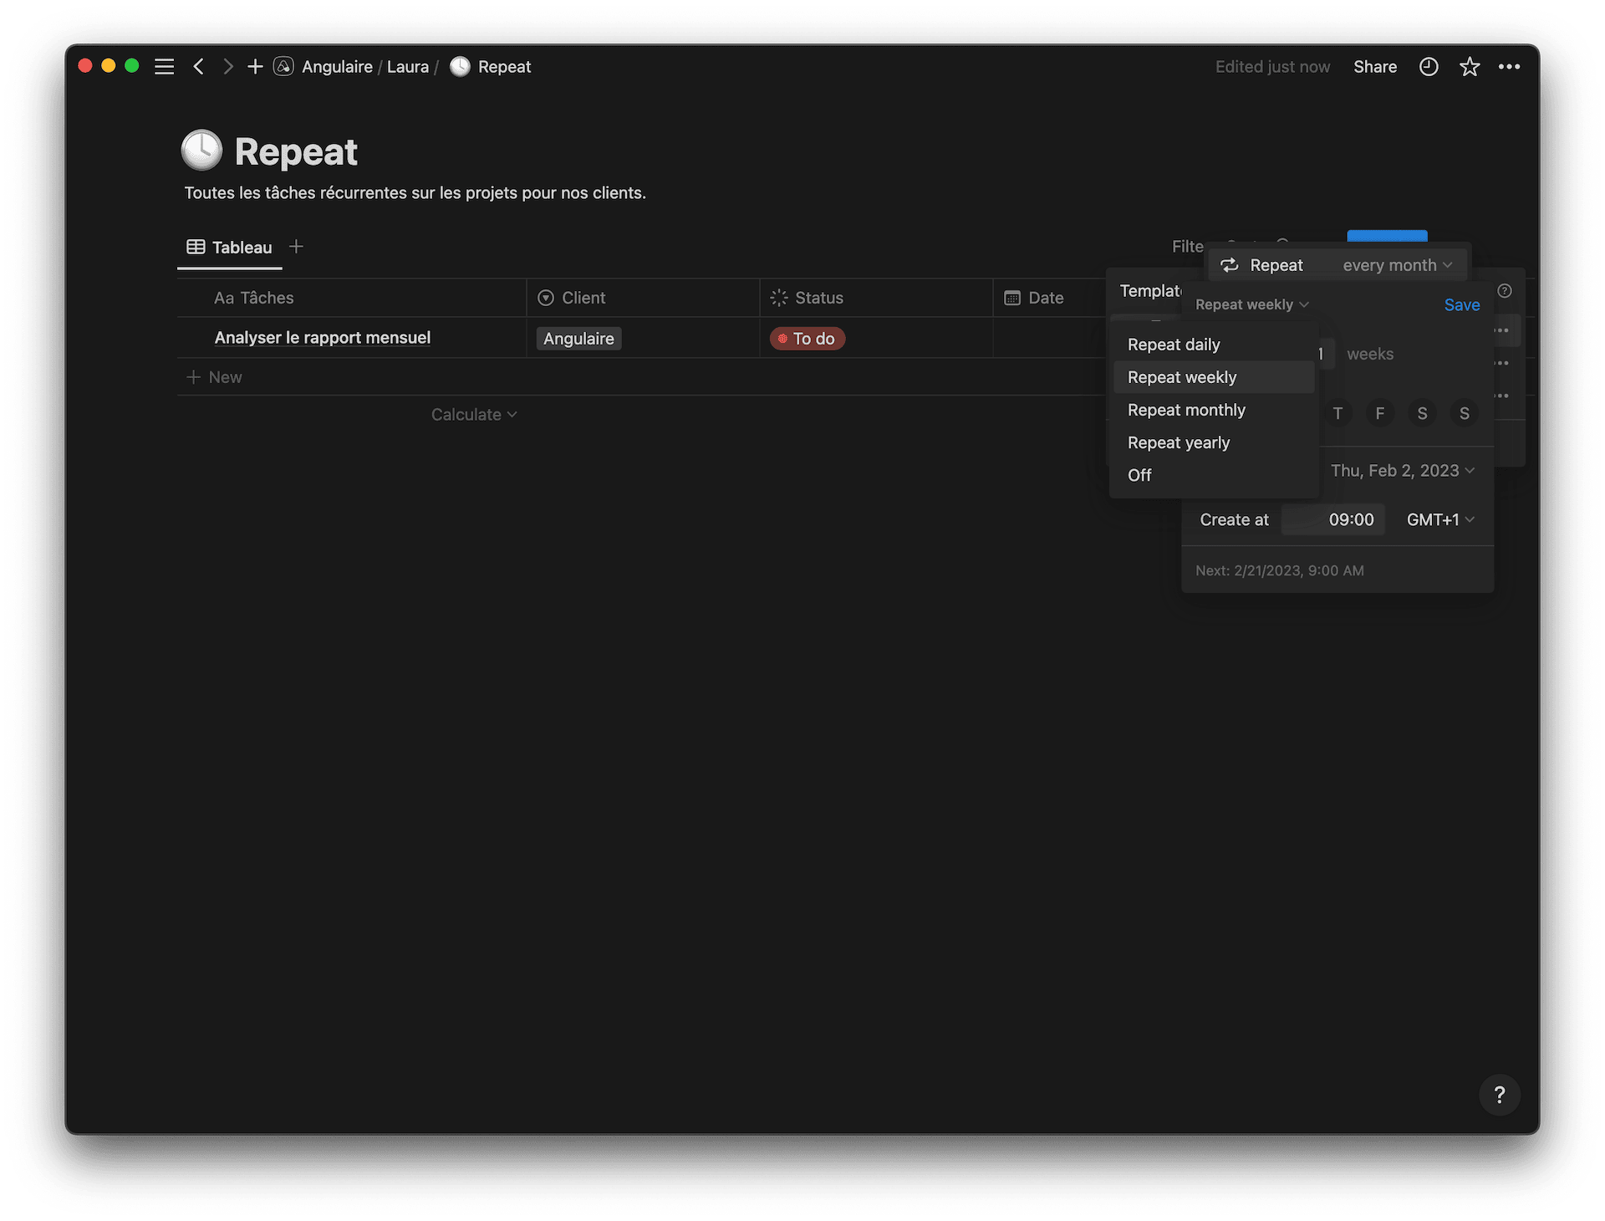Click the Save button
This screenshot has height=1221, width=1605.
click(x=1461, y=305)
